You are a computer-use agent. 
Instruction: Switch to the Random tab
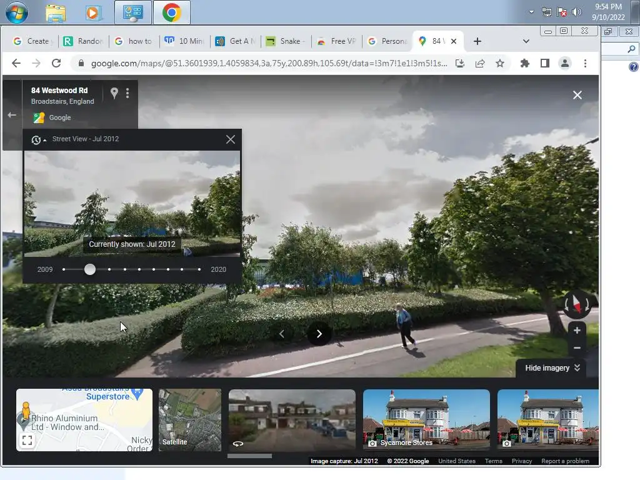click(84, 41)
